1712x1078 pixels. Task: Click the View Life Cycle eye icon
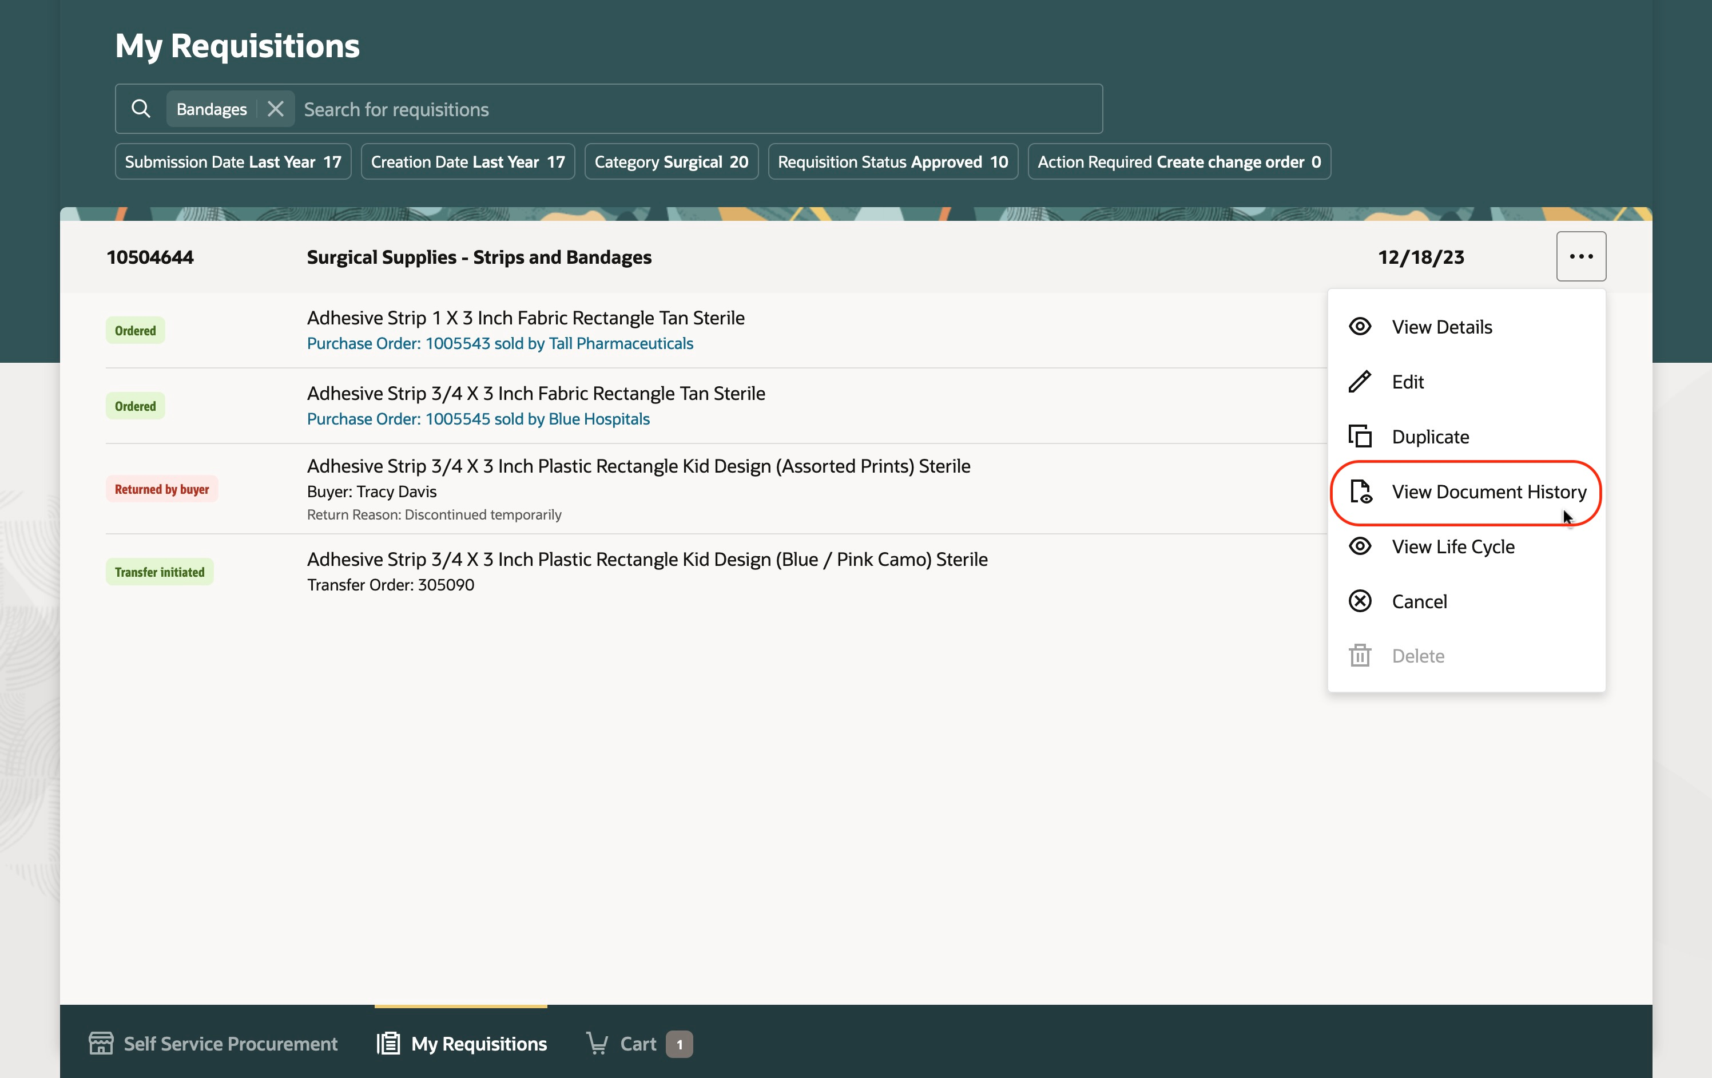click(1360, 546)
